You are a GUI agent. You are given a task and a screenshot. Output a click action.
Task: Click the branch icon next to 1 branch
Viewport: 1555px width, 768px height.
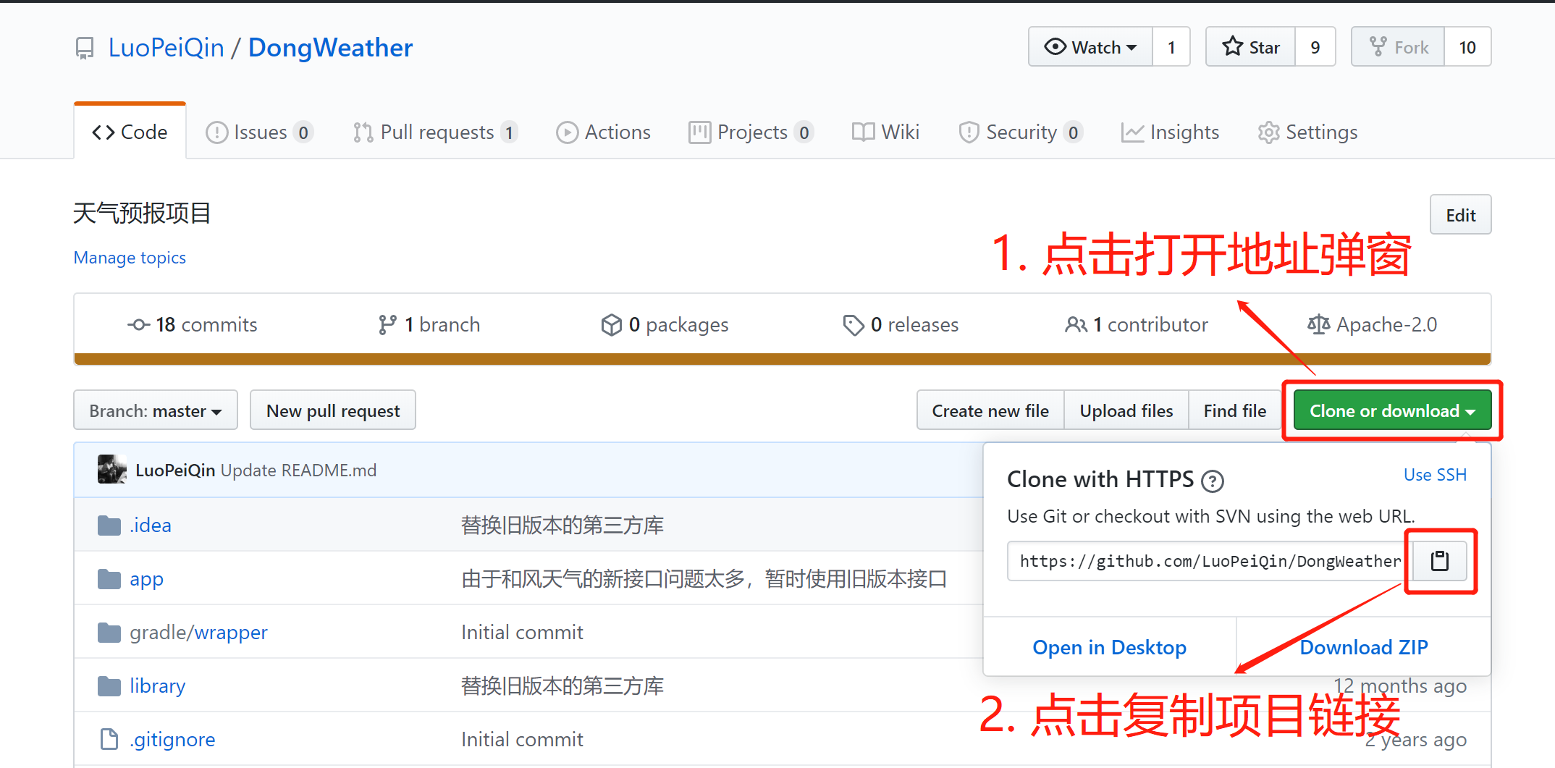tap(387, 325)
